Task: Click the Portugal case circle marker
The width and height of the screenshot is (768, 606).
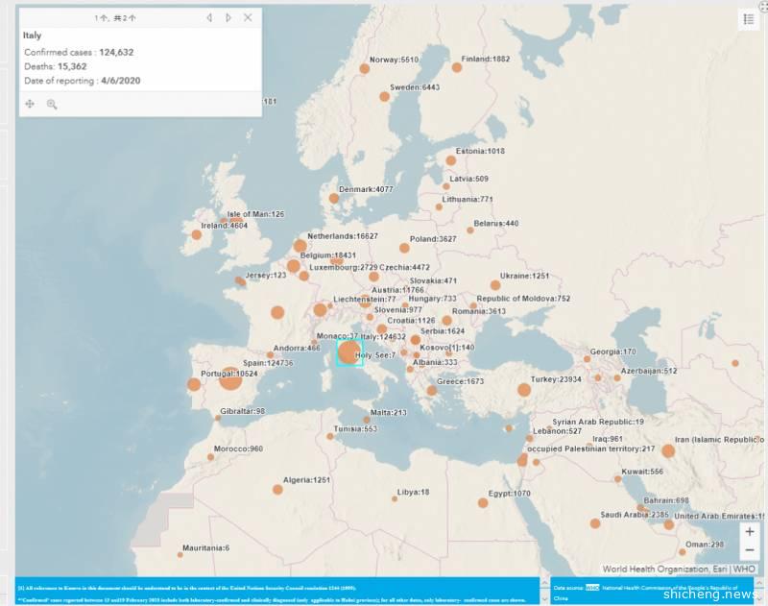Action: 194,384
